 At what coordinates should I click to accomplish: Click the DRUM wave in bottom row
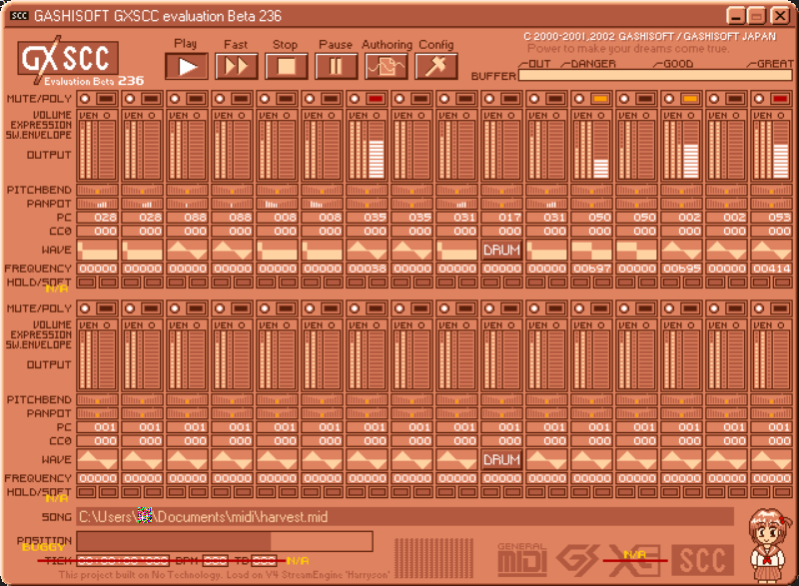tap(502, 460)
